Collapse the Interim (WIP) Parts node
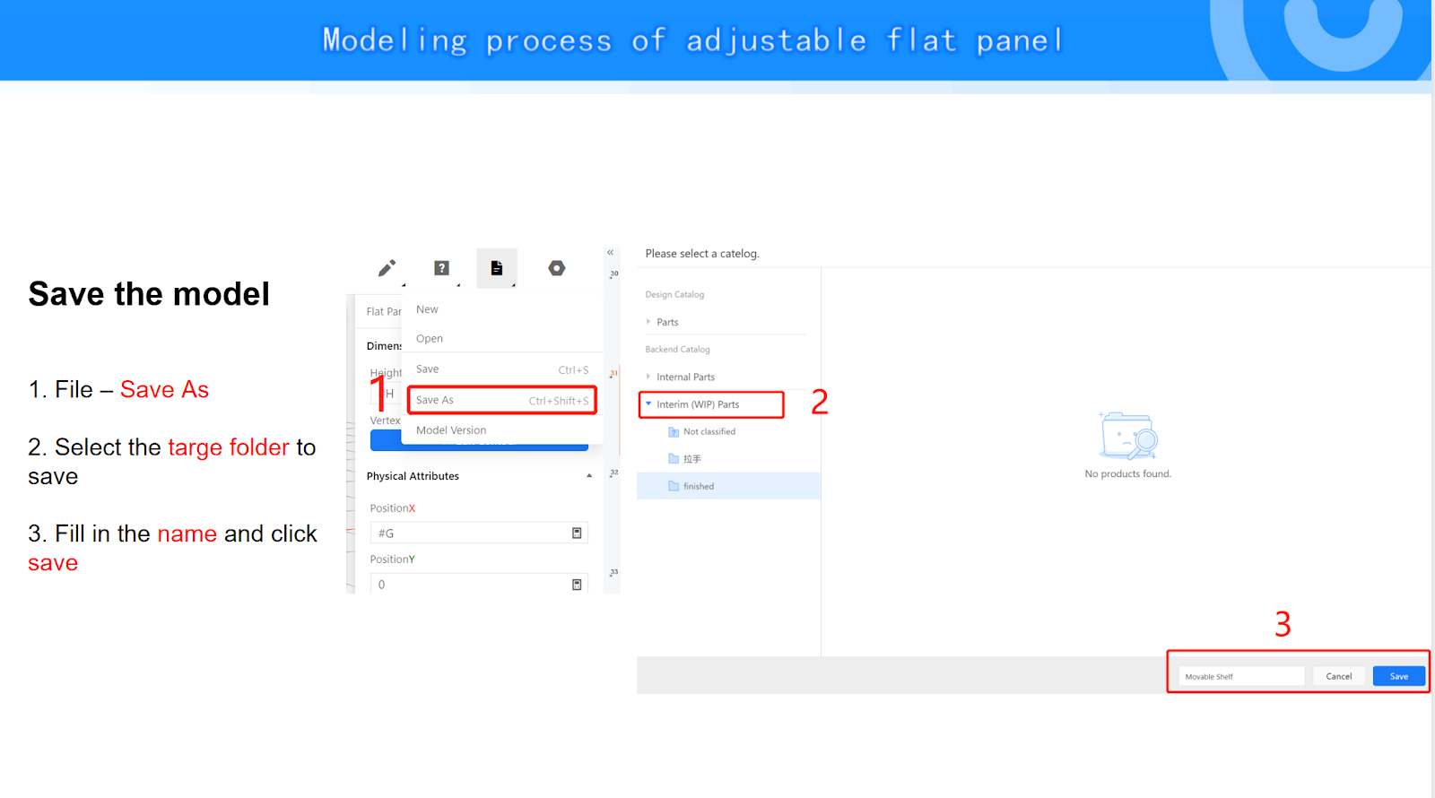This screenshot has height=798, width=1435. (x=648, y=404)
